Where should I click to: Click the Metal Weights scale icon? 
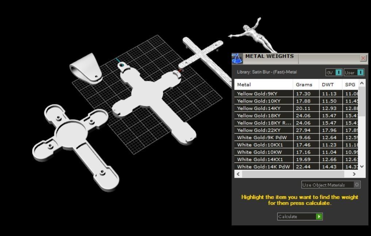(237, 58)
